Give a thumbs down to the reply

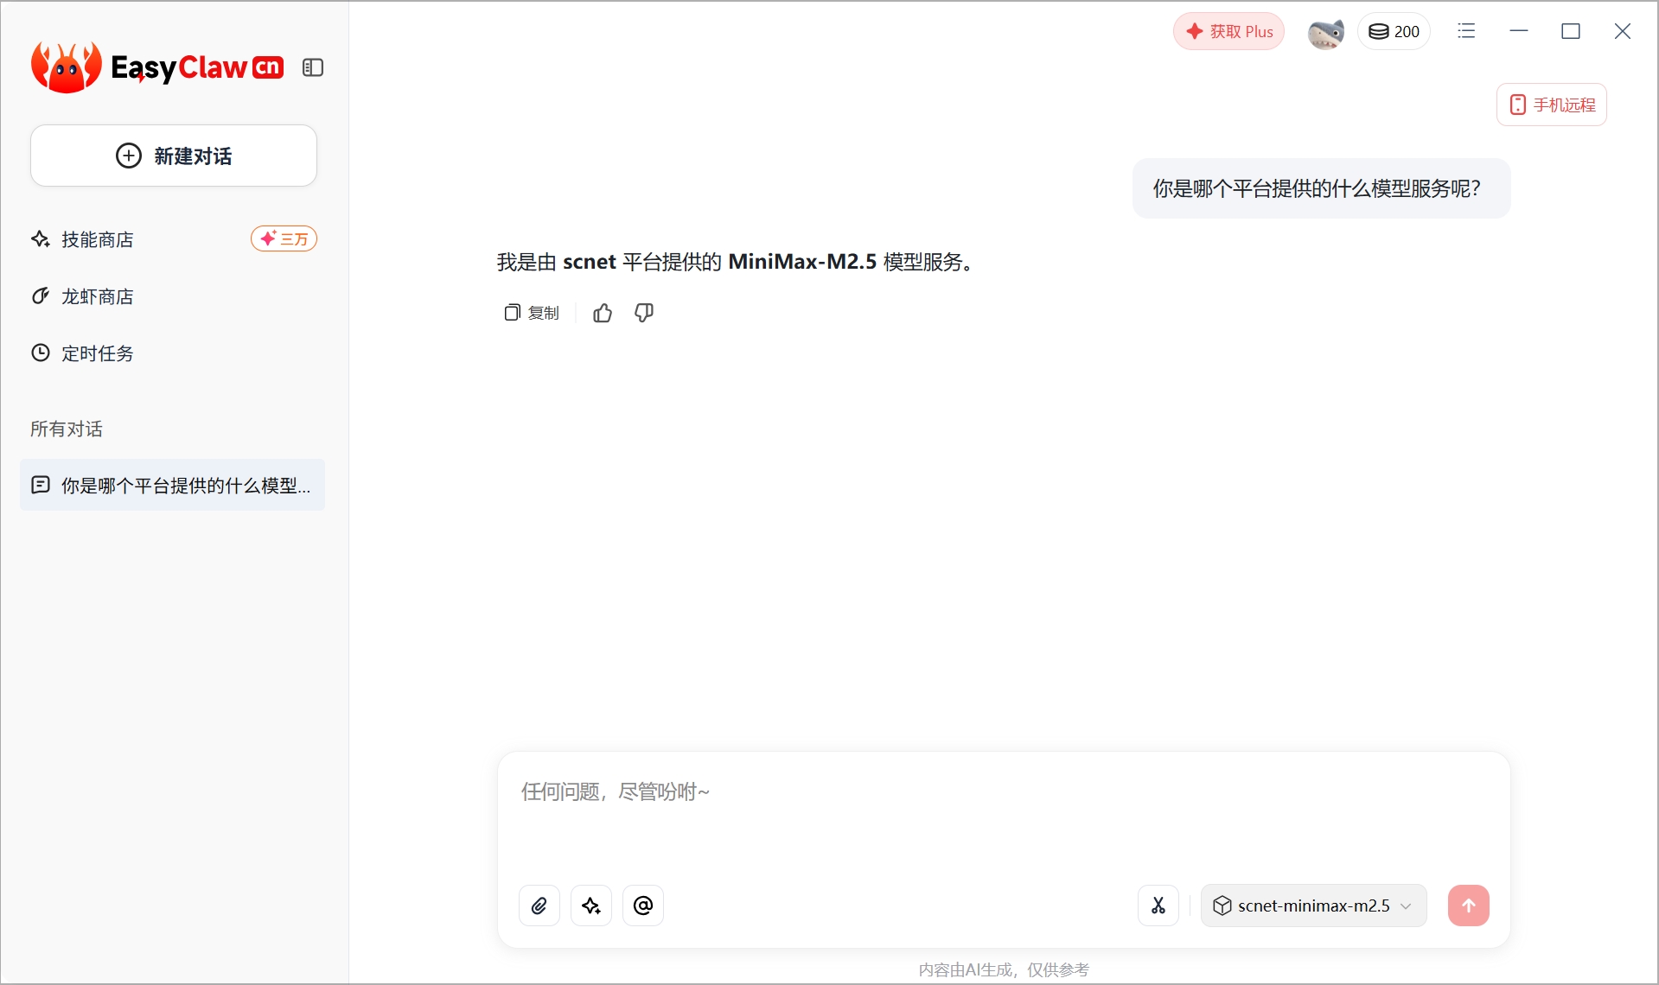643,313
